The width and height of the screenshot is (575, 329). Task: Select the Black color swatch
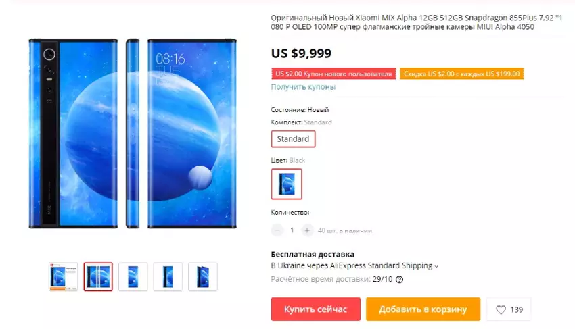click(286, 184)
